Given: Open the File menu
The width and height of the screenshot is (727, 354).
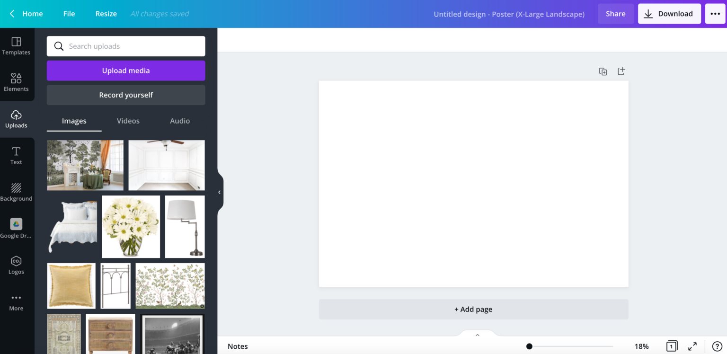Looking at the screenshot, I should click(69, 14).
